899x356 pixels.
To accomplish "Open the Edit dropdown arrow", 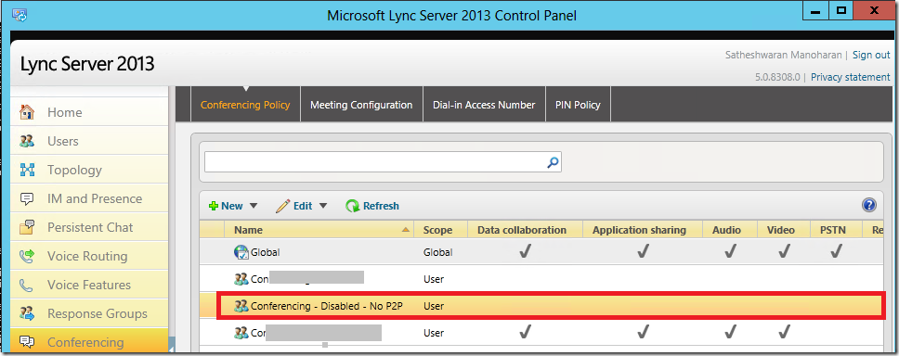I will (323, 206).
